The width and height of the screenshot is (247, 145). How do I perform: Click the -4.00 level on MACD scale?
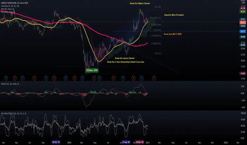(243, 107)
